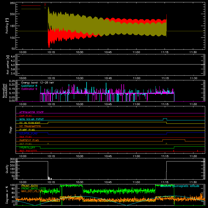
Task: Click the 'Absolute geomagnetic latitude' label
Action: tap(180, 186)
